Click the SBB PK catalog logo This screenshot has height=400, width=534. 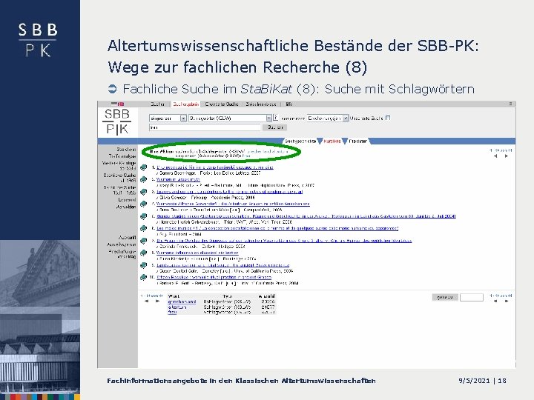pyautogui.click(x=117, y=121)
